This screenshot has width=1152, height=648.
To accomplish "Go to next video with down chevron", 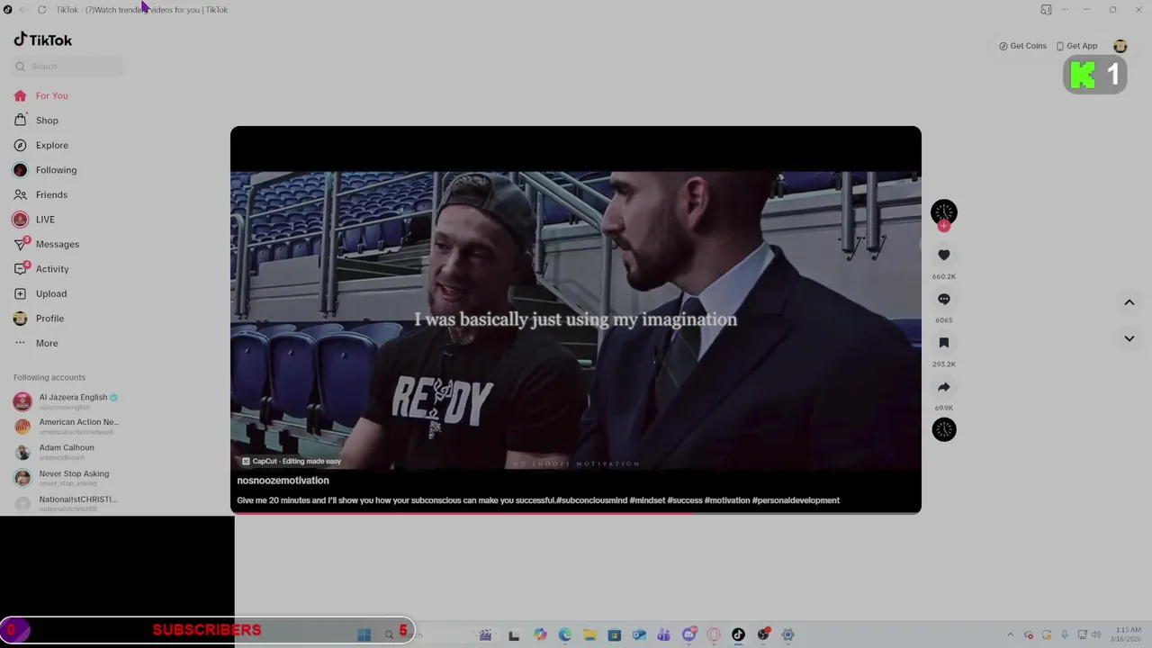I will [1129, 338].
